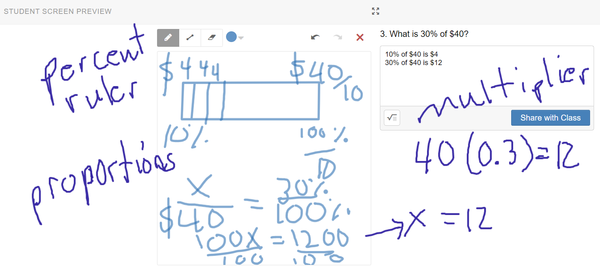Open the color picker next to eraser

click(x=232, y=37)
